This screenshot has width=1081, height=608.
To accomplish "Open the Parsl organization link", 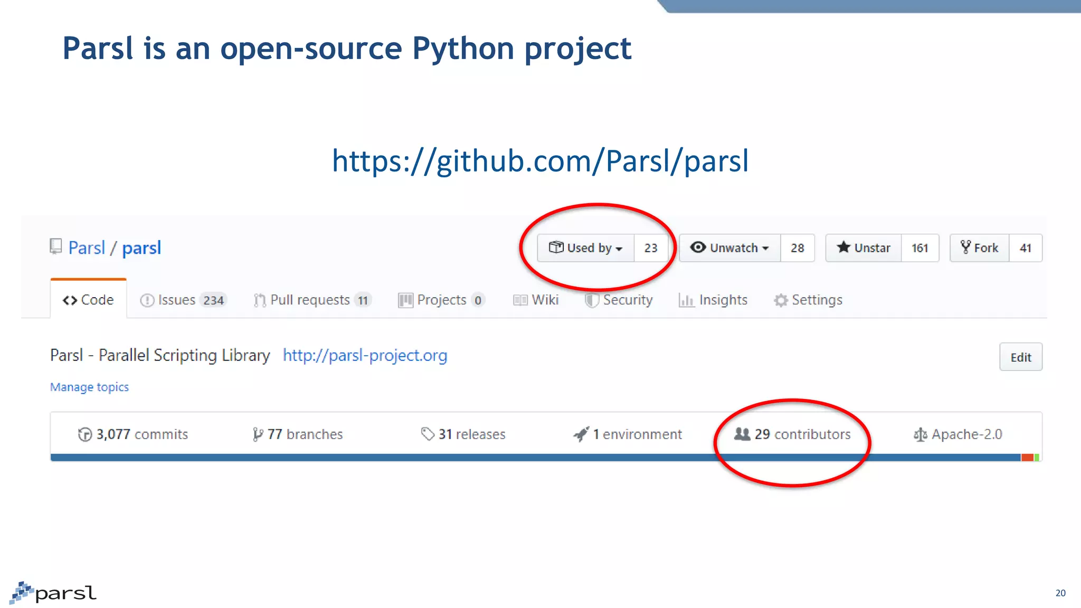I will [x=87, y=248].
